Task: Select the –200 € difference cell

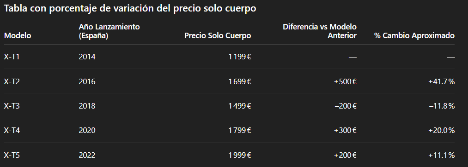Action: pyautogui.click(x=346, y=106)
